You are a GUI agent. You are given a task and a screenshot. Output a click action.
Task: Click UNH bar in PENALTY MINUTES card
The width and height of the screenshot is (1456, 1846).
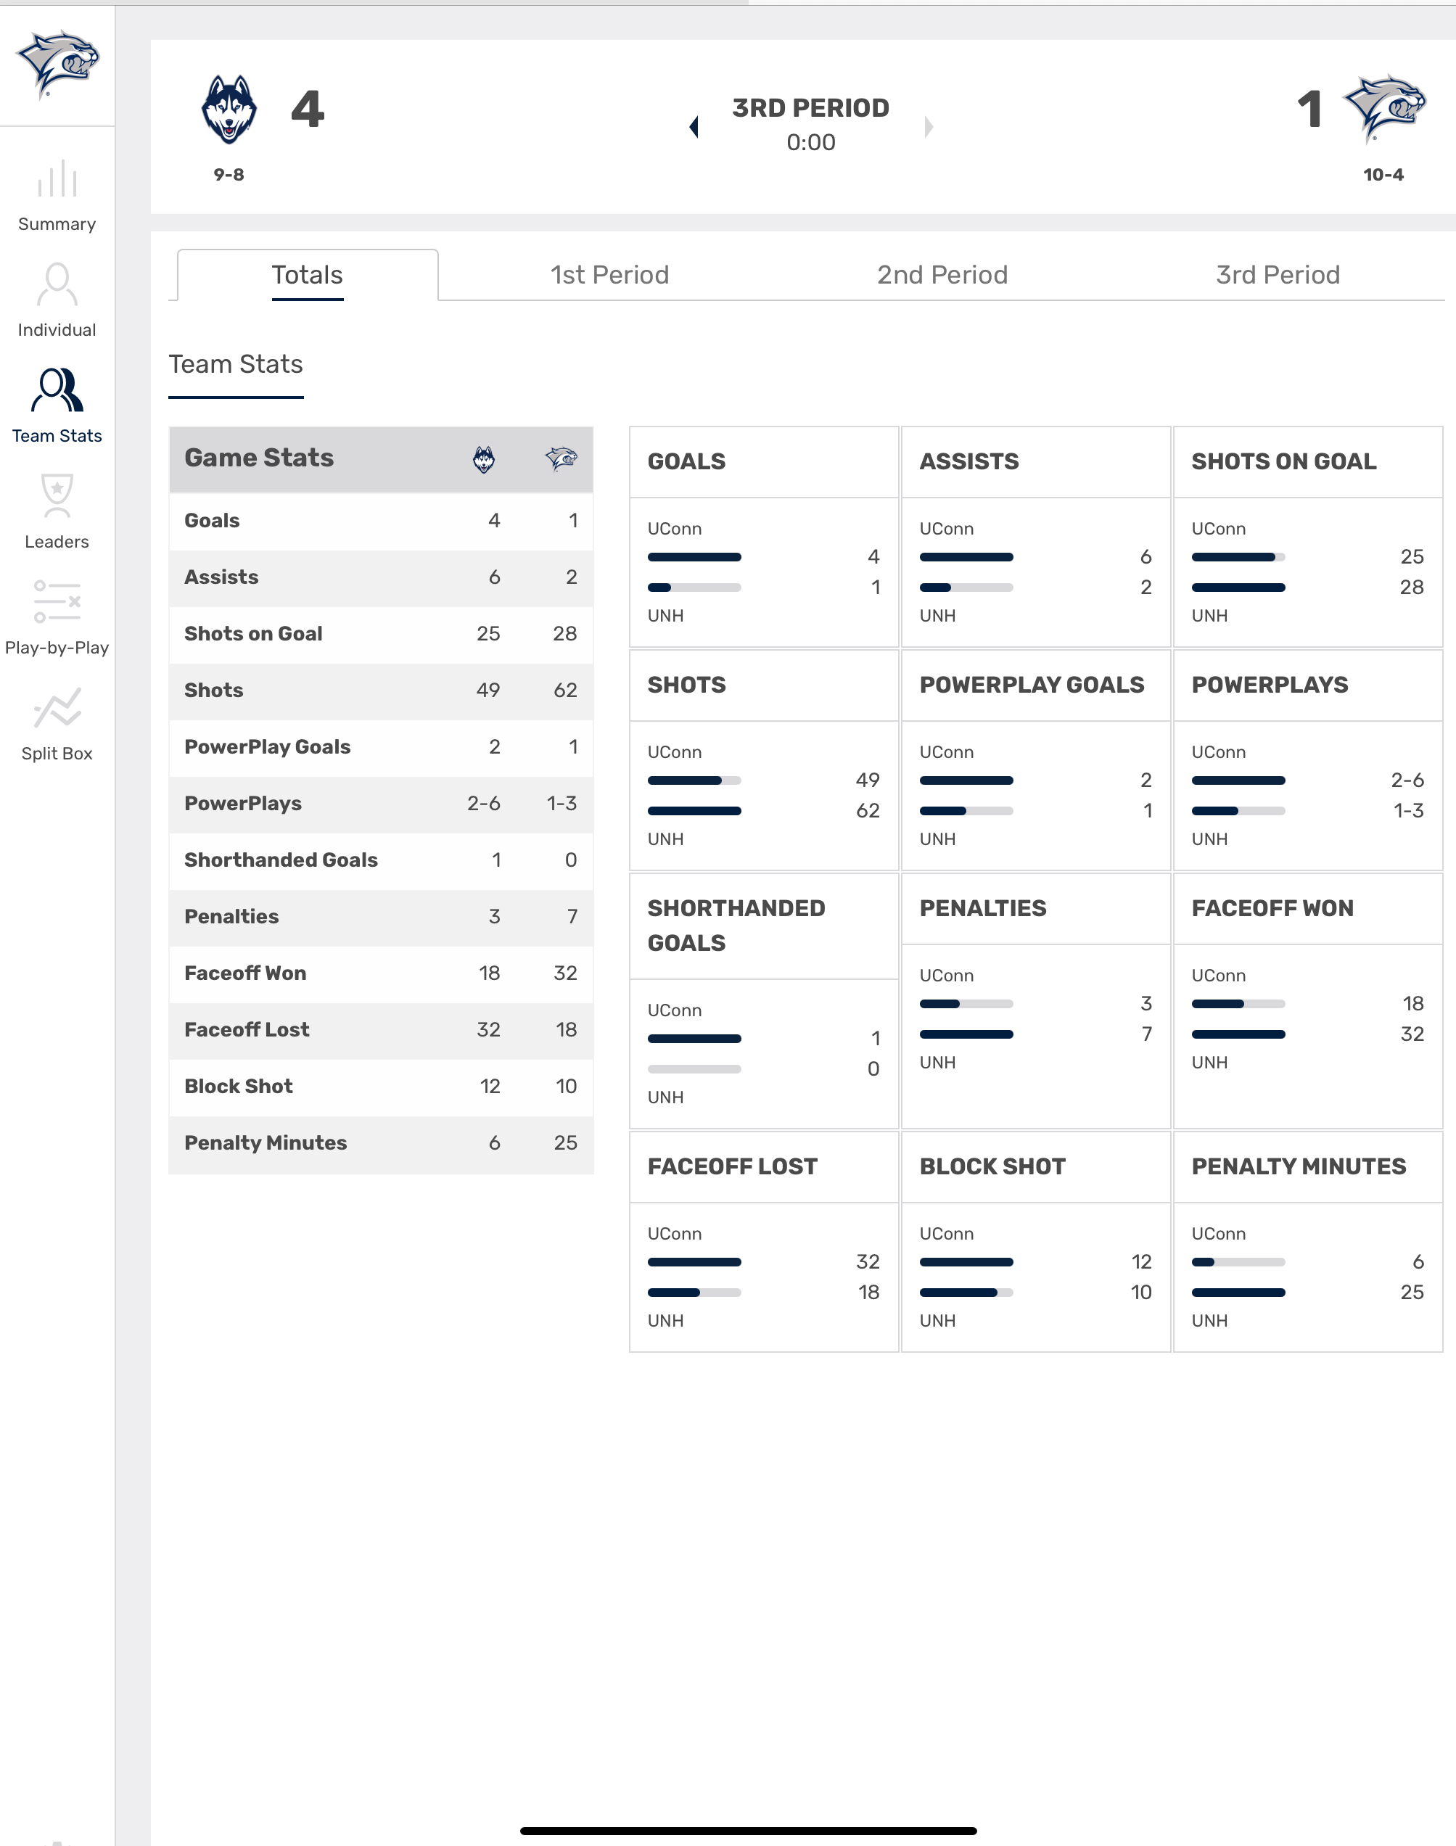point(1238,1293)
